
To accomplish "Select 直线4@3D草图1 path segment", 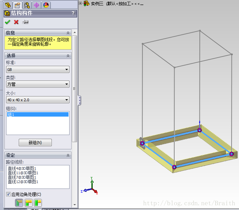I will (x=22, y=168).
